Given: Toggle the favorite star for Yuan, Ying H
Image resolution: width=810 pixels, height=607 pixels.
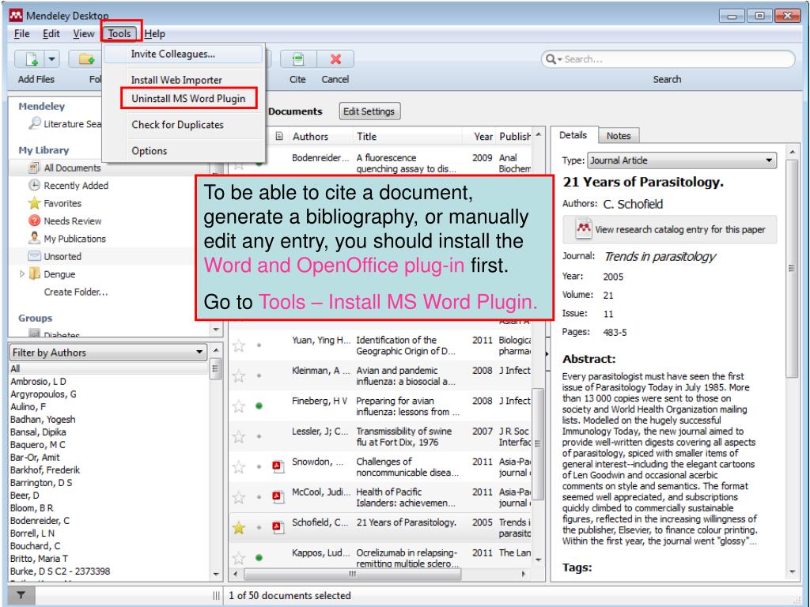Looking at the screenshot, I should point(239,345).
